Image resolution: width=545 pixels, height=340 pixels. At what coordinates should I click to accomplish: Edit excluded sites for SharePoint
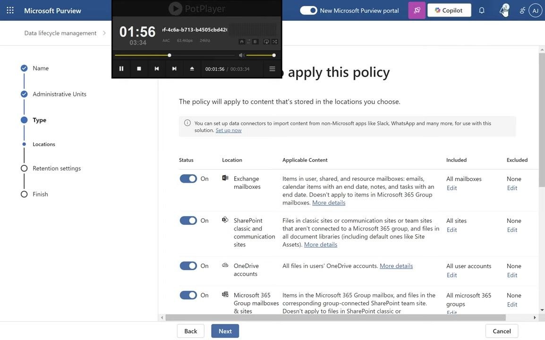pyautogui.click(x=512, y=230)
